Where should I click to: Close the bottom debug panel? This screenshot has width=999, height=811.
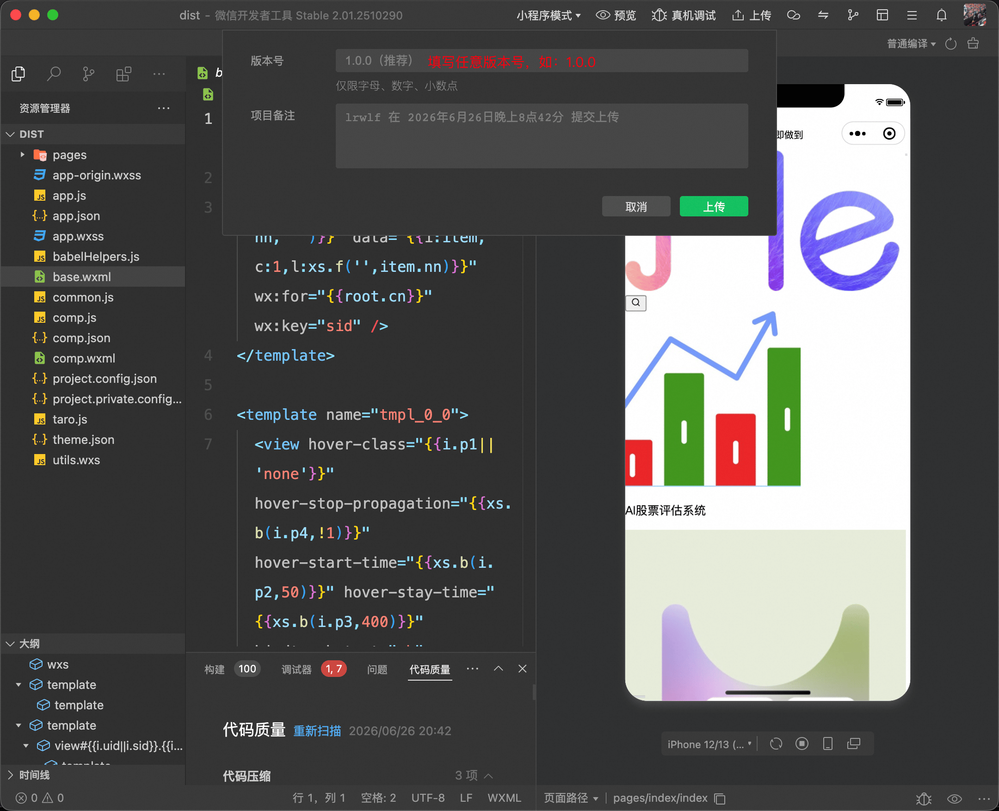(x=523, y=669)
